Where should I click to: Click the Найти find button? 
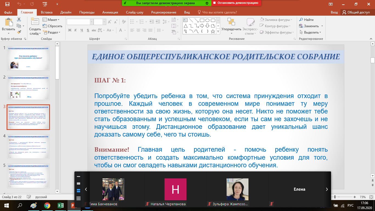[x=306, y=20]
